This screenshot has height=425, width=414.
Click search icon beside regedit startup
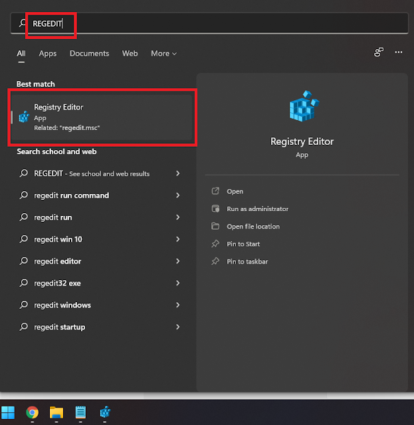tap(24, 327)
